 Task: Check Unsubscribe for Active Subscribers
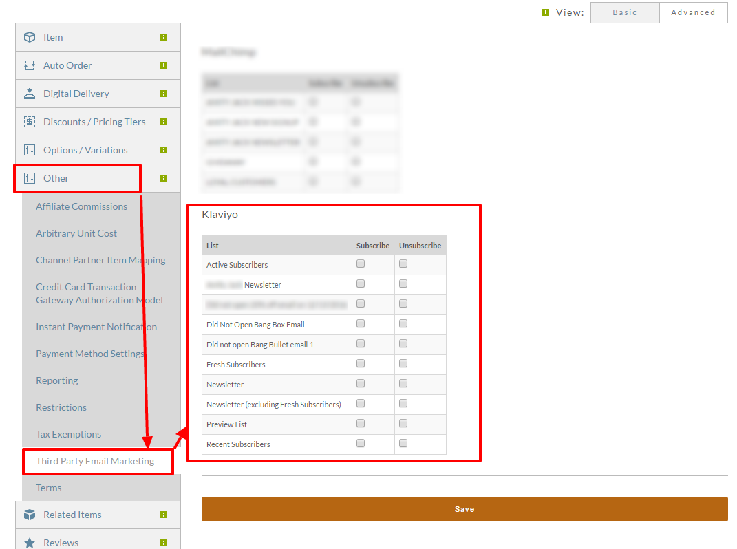click(x=403, y=263)
